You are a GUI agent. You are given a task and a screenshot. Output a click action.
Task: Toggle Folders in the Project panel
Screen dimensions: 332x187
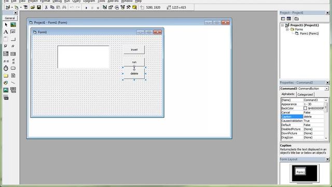[x=297, y=19]
